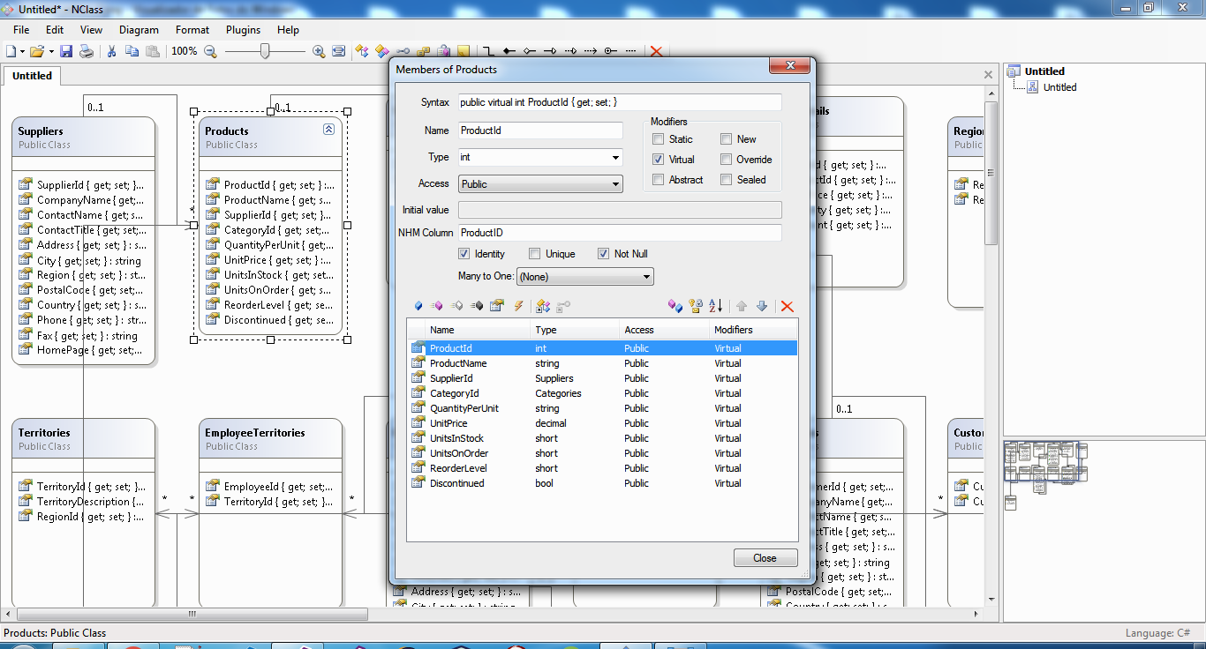Select the Composition filled diamond relationship tool
The image size is (1206, 649).
(x=509, y=51)
